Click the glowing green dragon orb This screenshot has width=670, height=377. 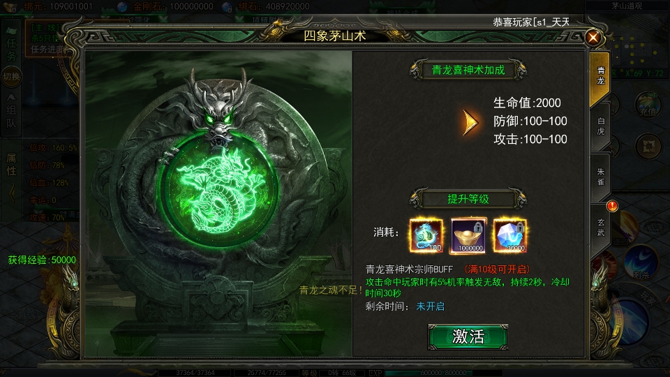pyautogui.click(x=221, y=190)
